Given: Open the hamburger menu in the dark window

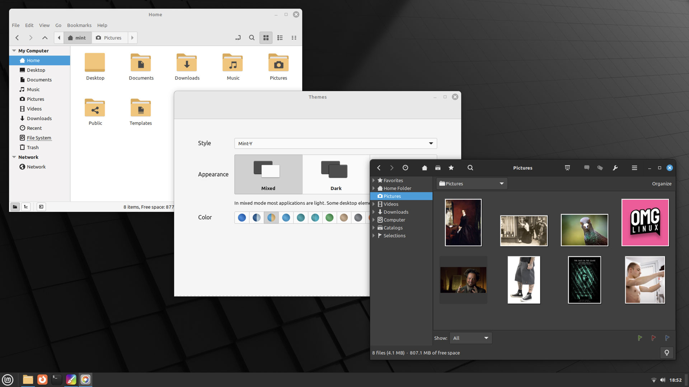Looking at the screenshot, I should click(x=634, y=168).
